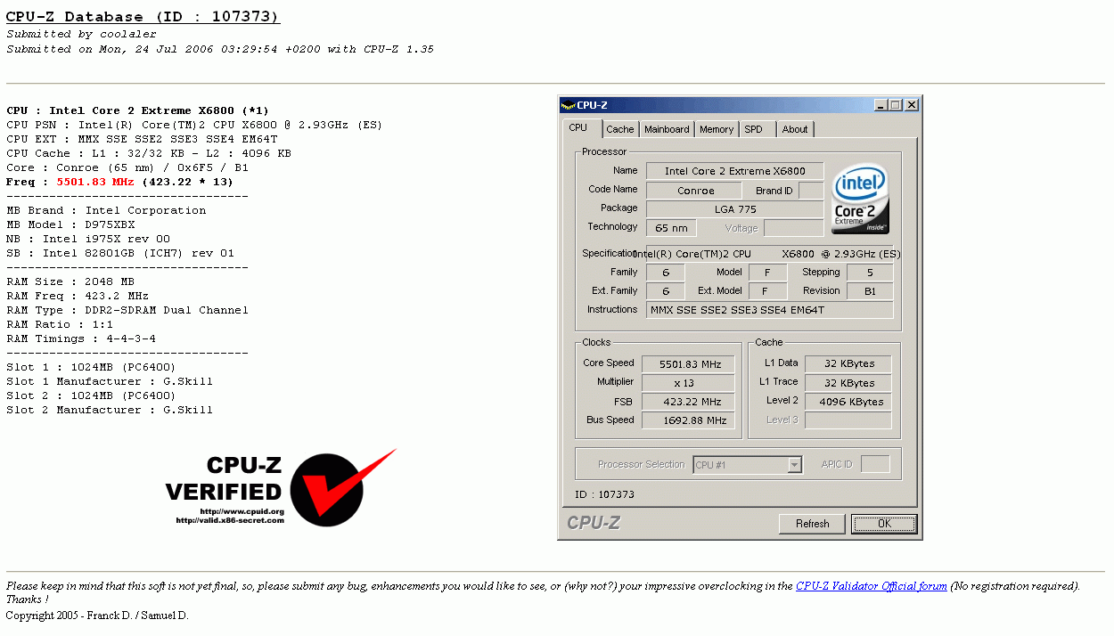Click the Revision value B1
Image resolution: width=1114 pixels, height=636 pixels.
point(869,291)
